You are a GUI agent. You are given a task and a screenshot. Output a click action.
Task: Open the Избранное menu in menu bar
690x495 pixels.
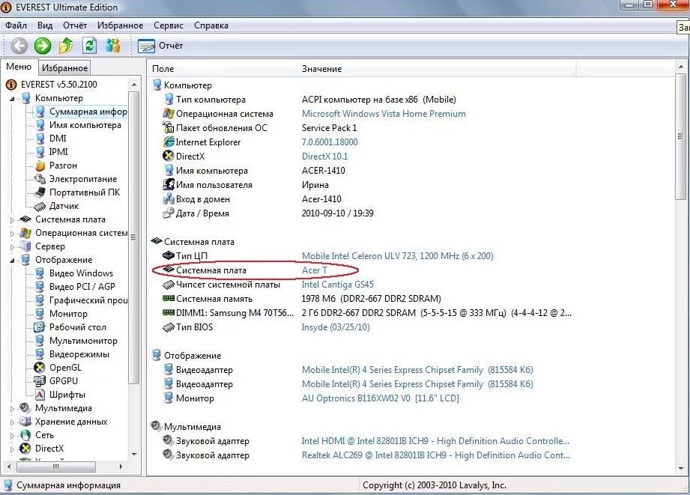click(120, 25)
